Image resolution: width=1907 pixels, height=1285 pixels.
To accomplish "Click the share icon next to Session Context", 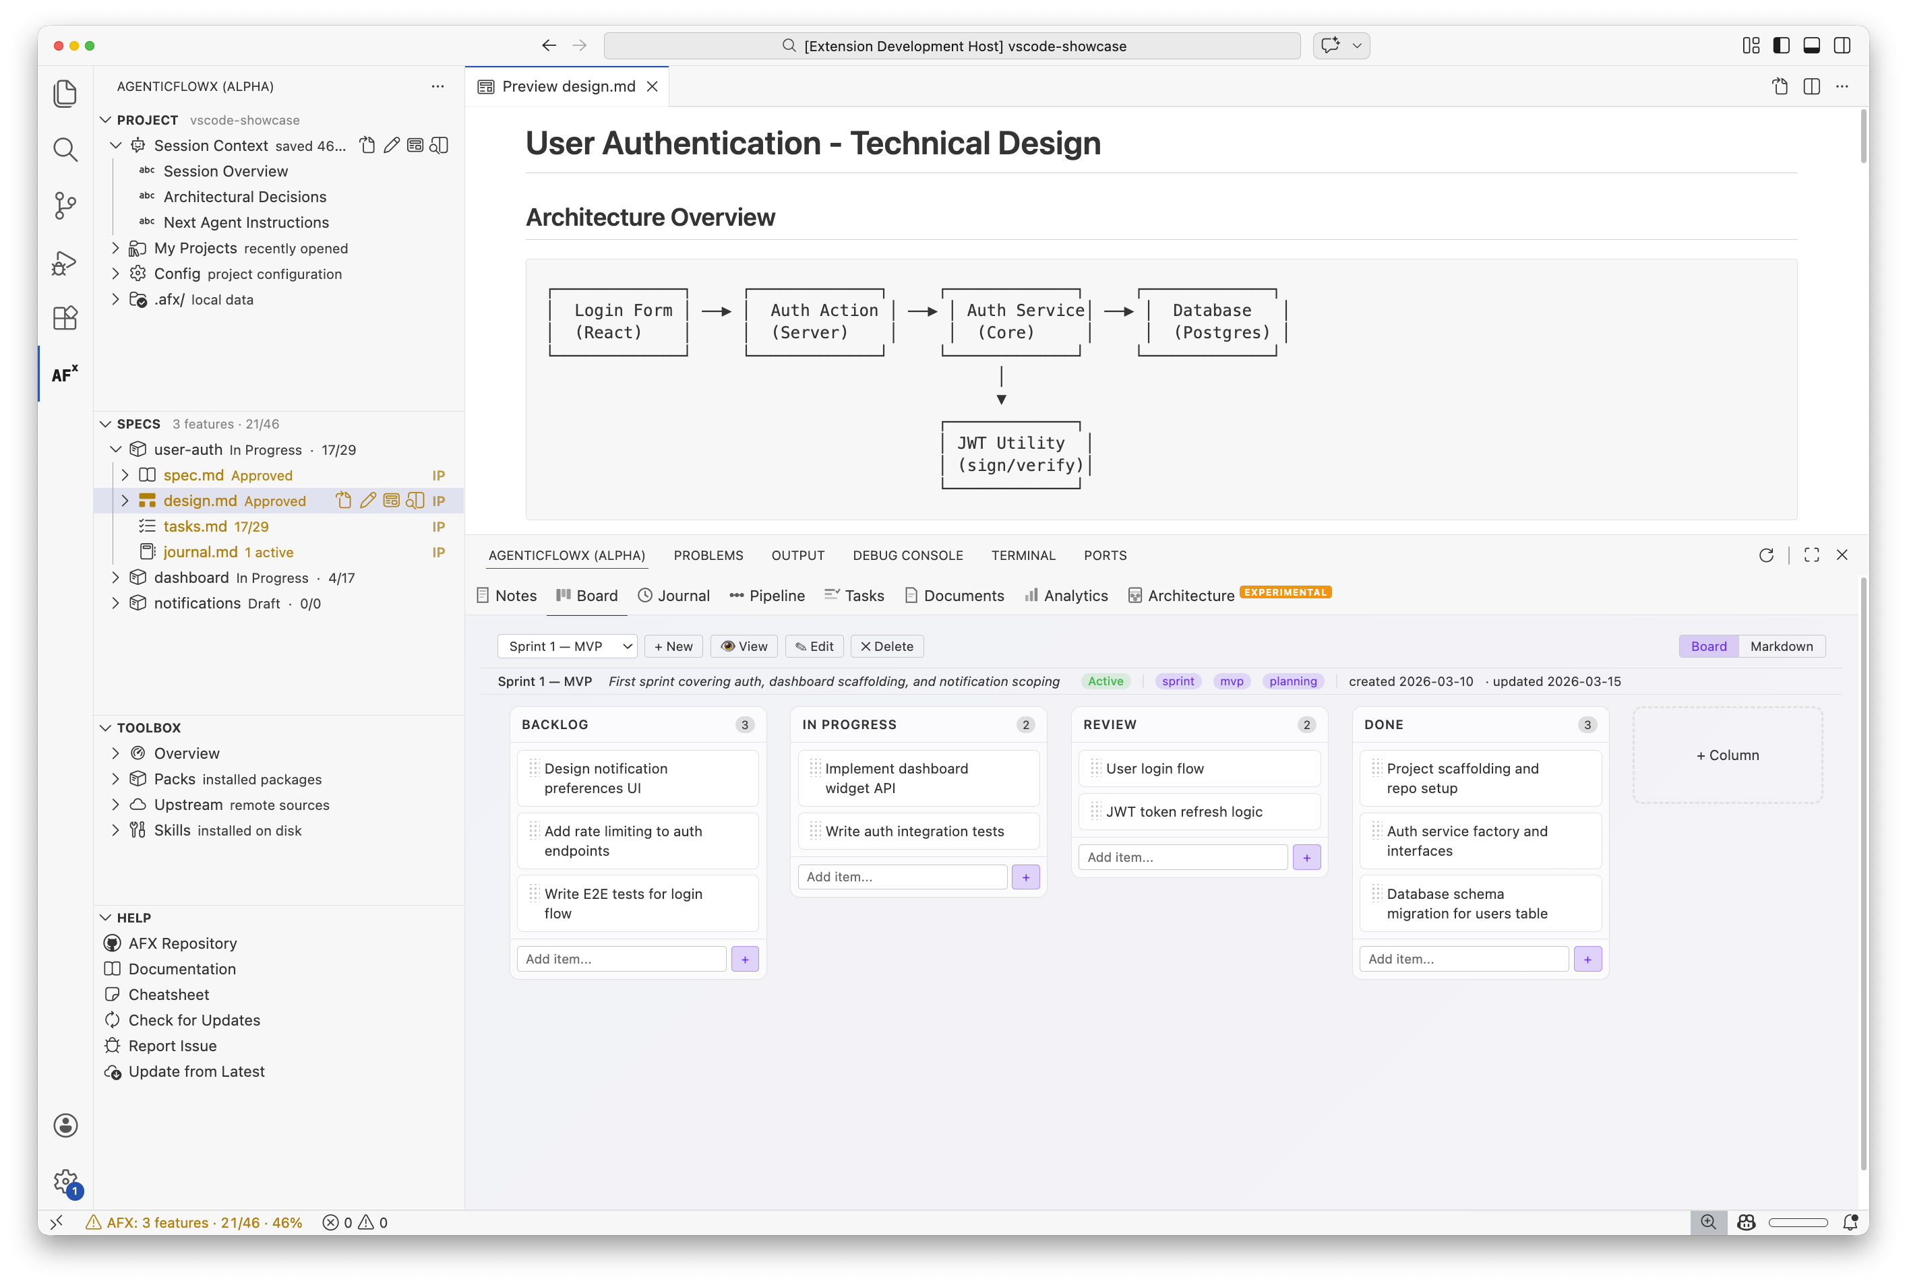I will (367, 145).
